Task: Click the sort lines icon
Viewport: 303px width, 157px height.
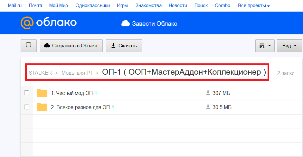Action: (x=262, y=46)
